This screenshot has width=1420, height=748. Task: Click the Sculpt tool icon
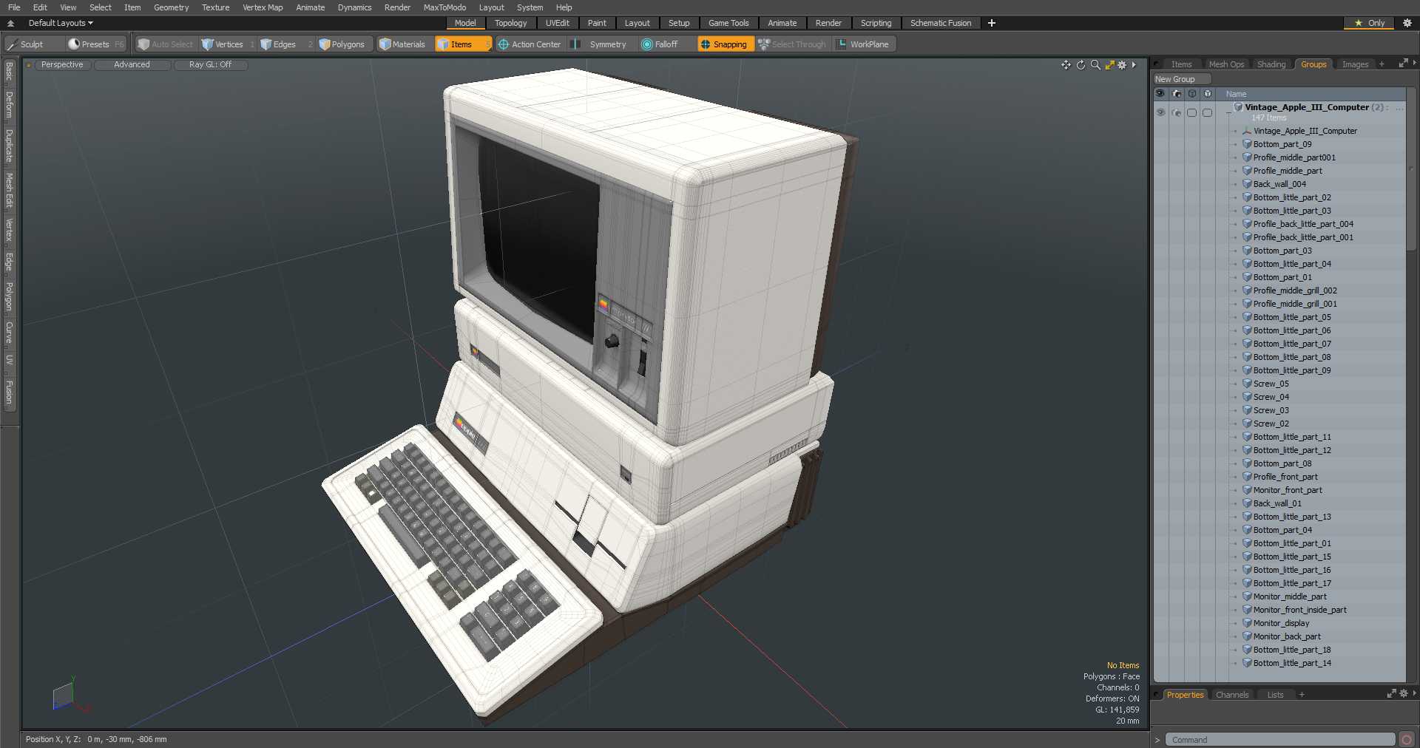click(13, 44)
